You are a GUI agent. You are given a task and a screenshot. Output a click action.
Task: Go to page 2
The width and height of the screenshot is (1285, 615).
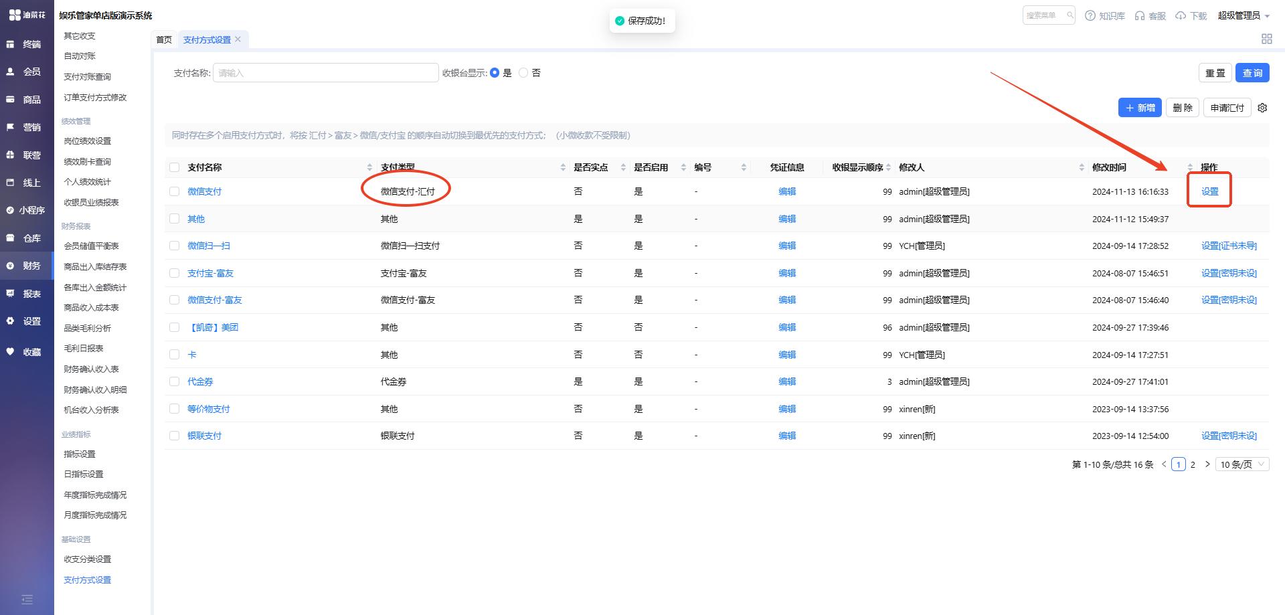1193,464
